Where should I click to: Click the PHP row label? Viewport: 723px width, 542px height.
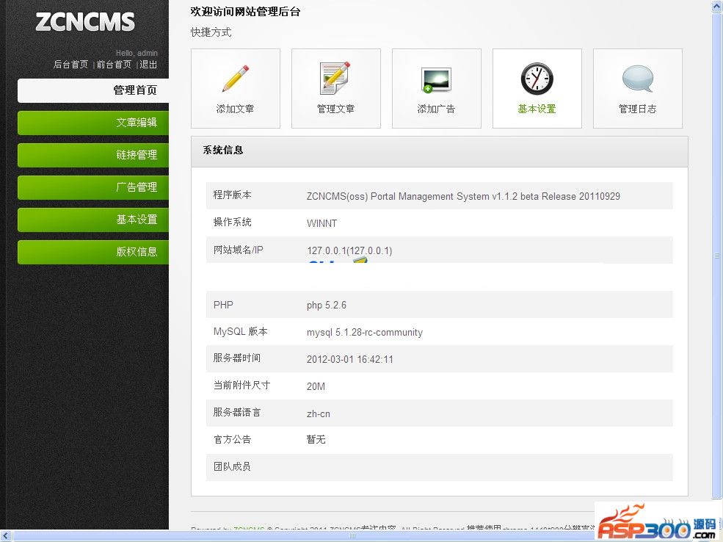point(223,305)
